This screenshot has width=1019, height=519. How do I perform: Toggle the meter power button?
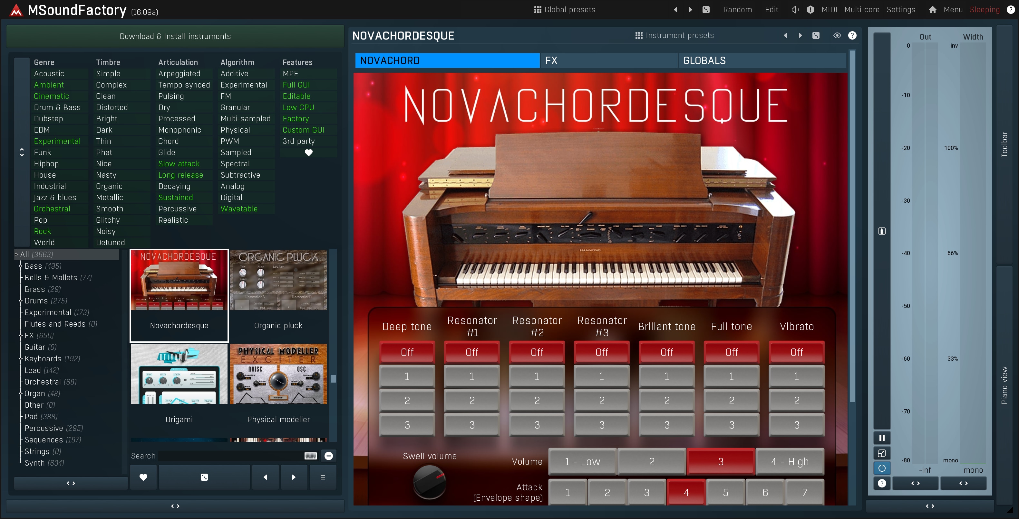pos(882,468)
